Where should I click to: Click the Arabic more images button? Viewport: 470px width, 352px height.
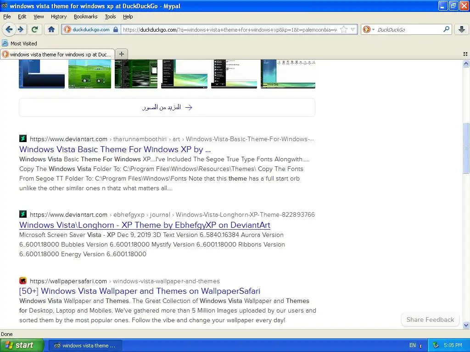[167, 107]
